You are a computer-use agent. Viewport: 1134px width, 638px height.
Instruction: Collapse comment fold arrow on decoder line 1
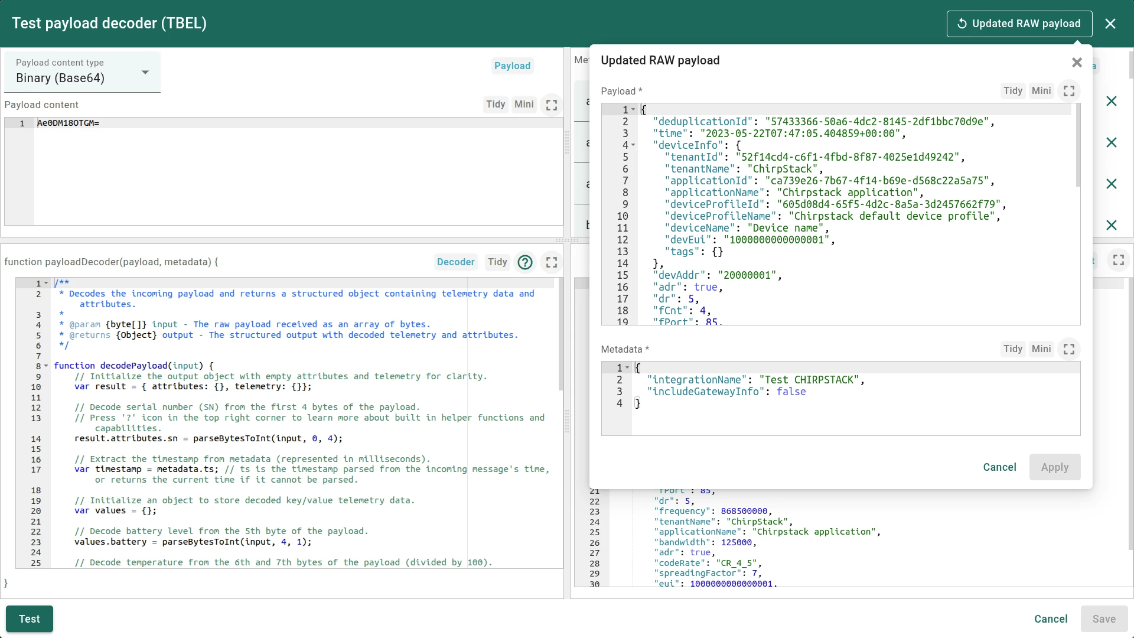pyautogui.click(x=46, y=284)
